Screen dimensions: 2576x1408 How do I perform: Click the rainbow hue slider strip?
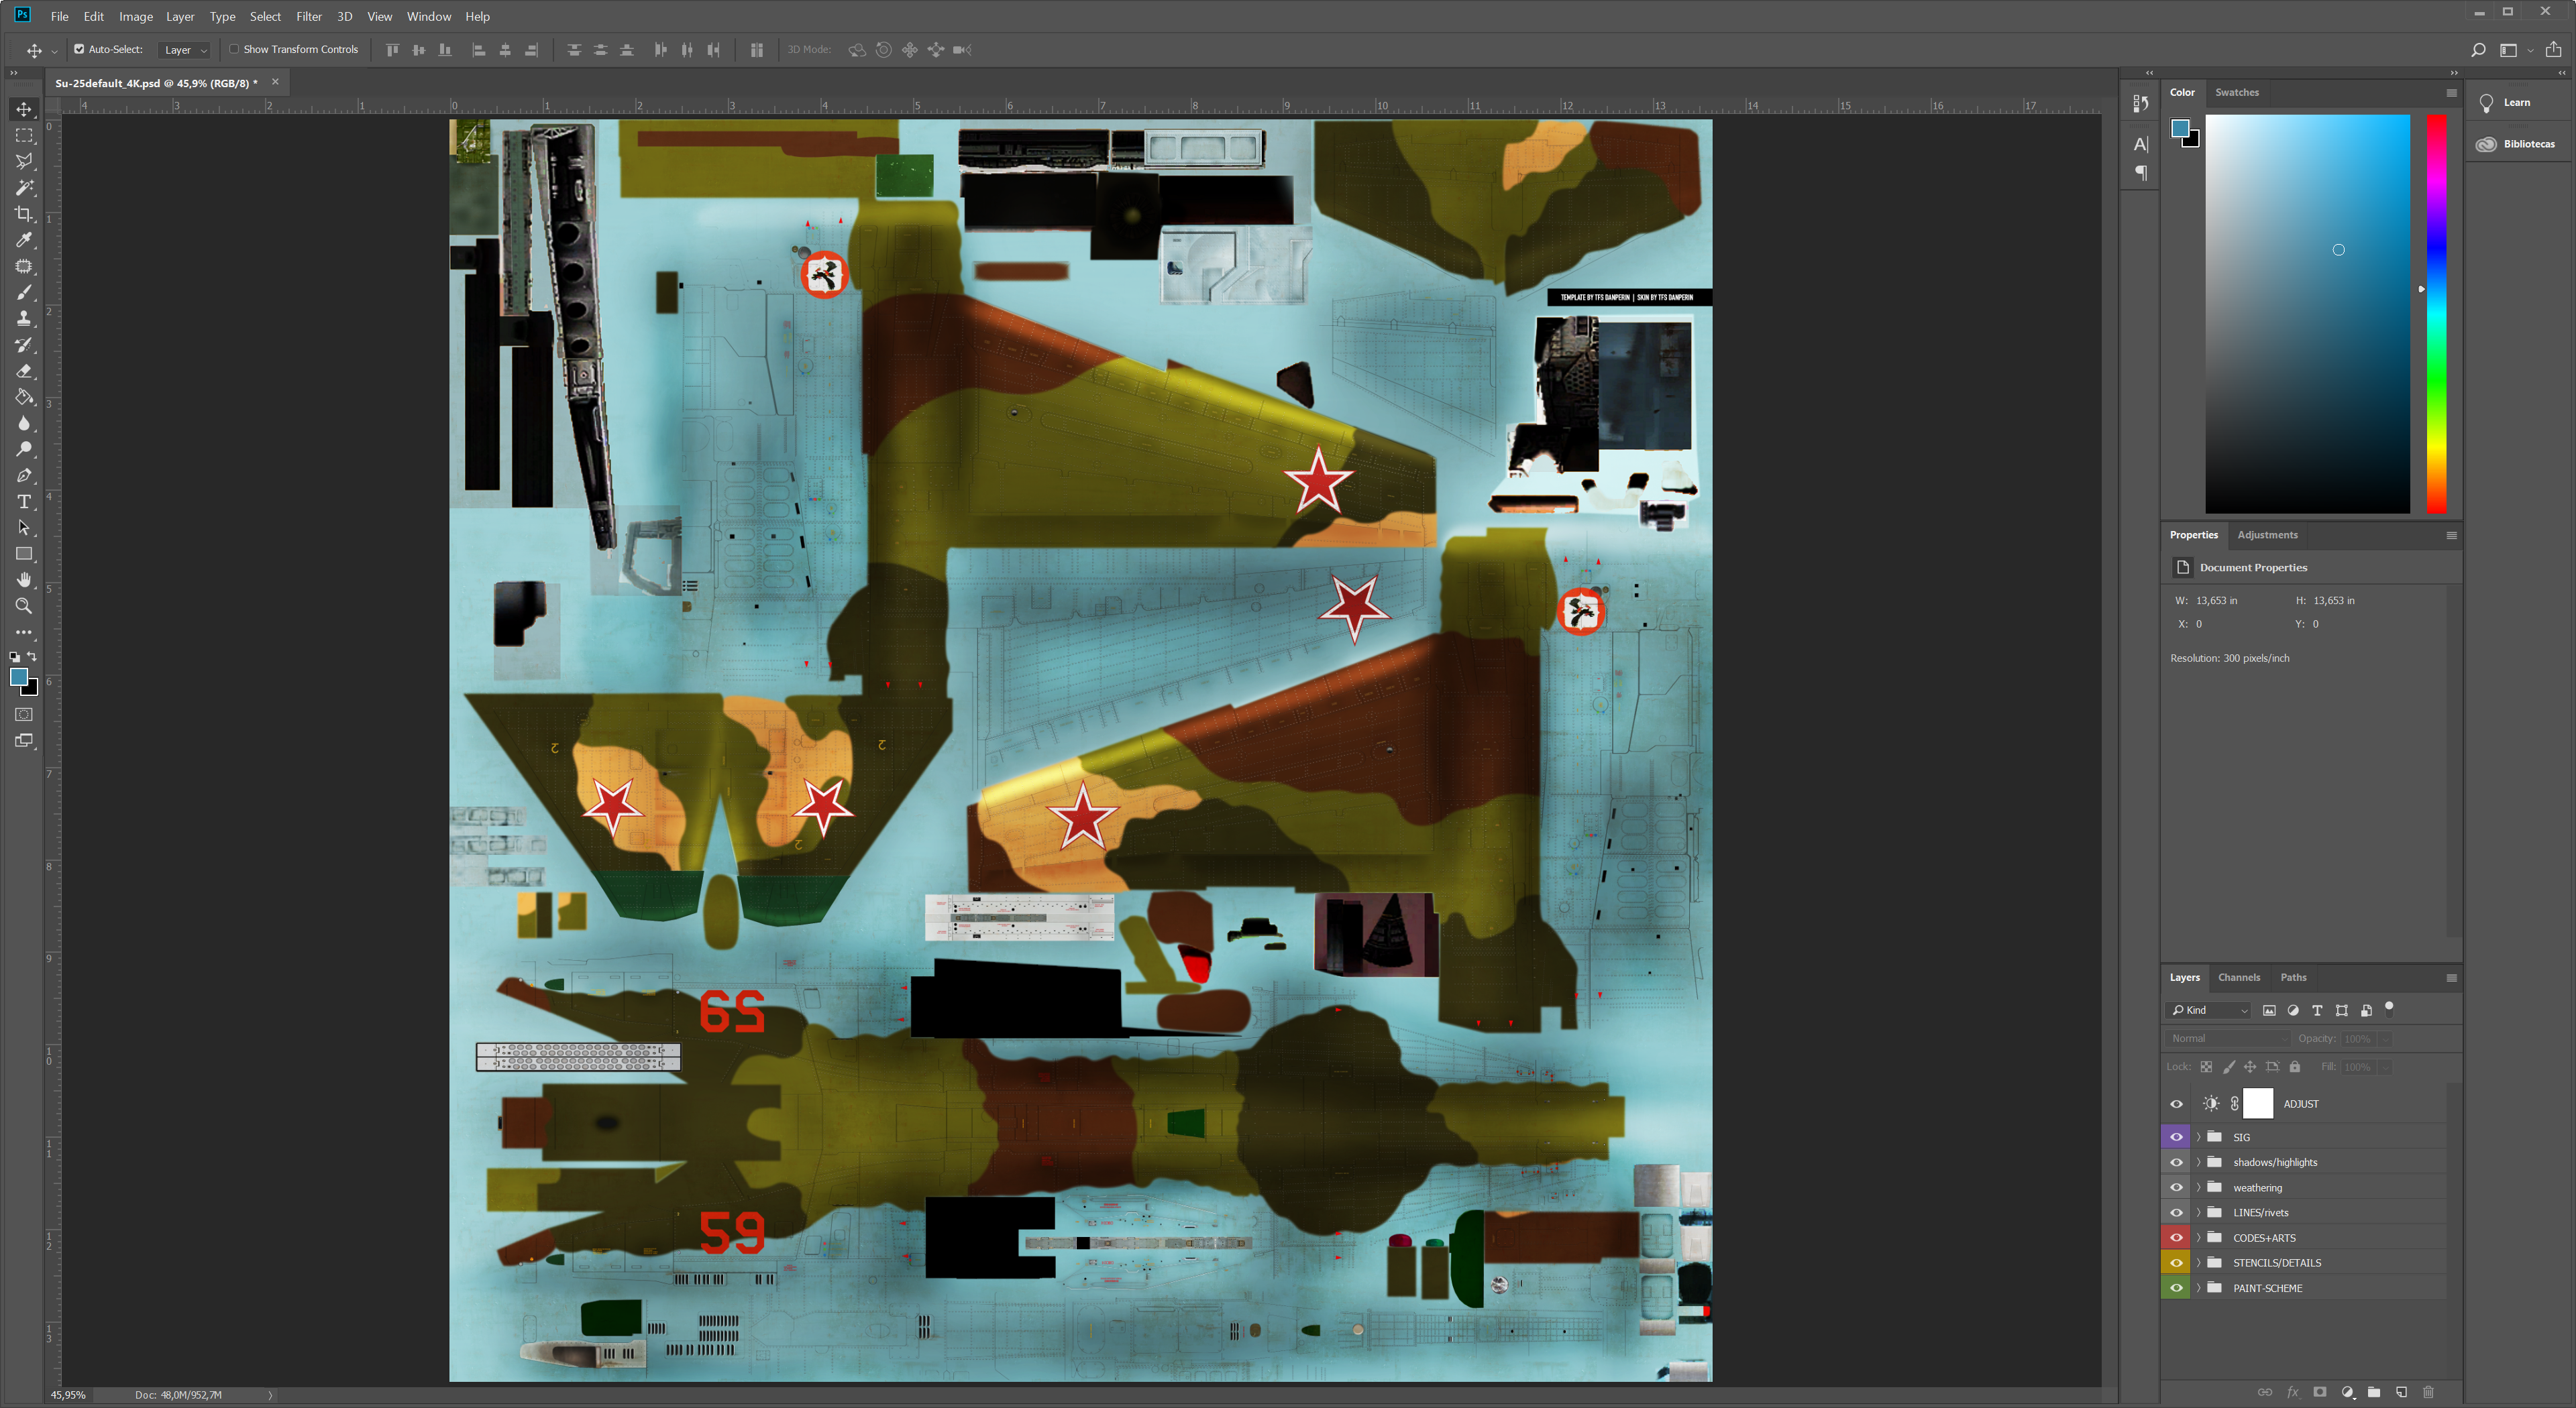pyautogui.click(x=2437, y=314)
